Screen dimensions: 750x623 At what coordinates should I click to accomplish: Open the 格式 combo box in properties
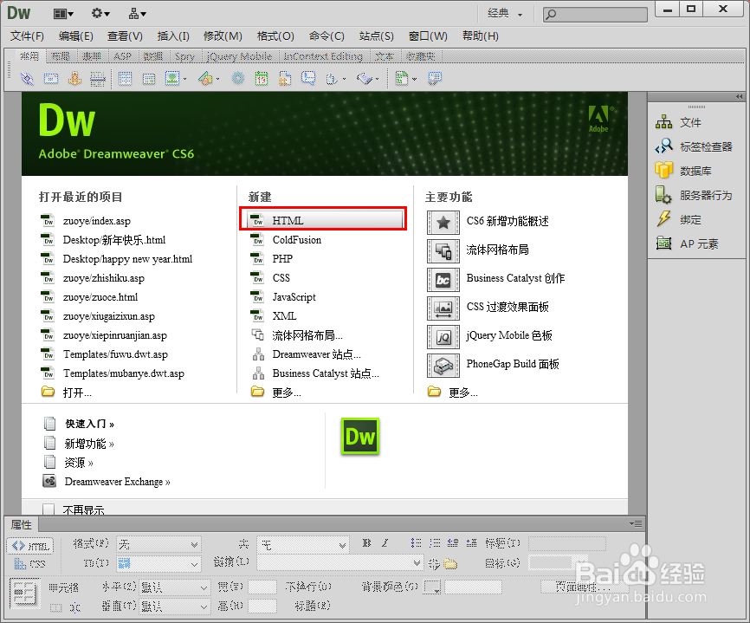[x=158, y=544]
